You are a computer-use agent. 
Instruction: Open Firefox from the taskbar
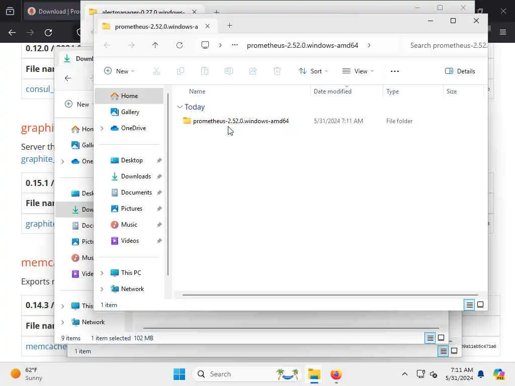[336, 374]
